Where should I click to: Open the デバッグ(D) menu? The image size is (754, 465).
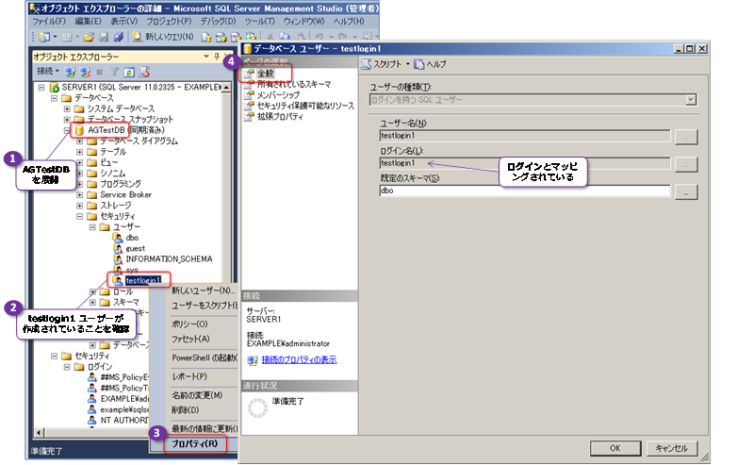click(218, 21)
